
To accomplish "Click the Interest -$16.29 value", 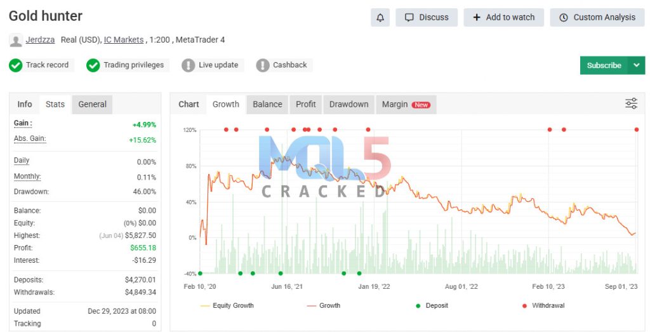I will point(144,260).
